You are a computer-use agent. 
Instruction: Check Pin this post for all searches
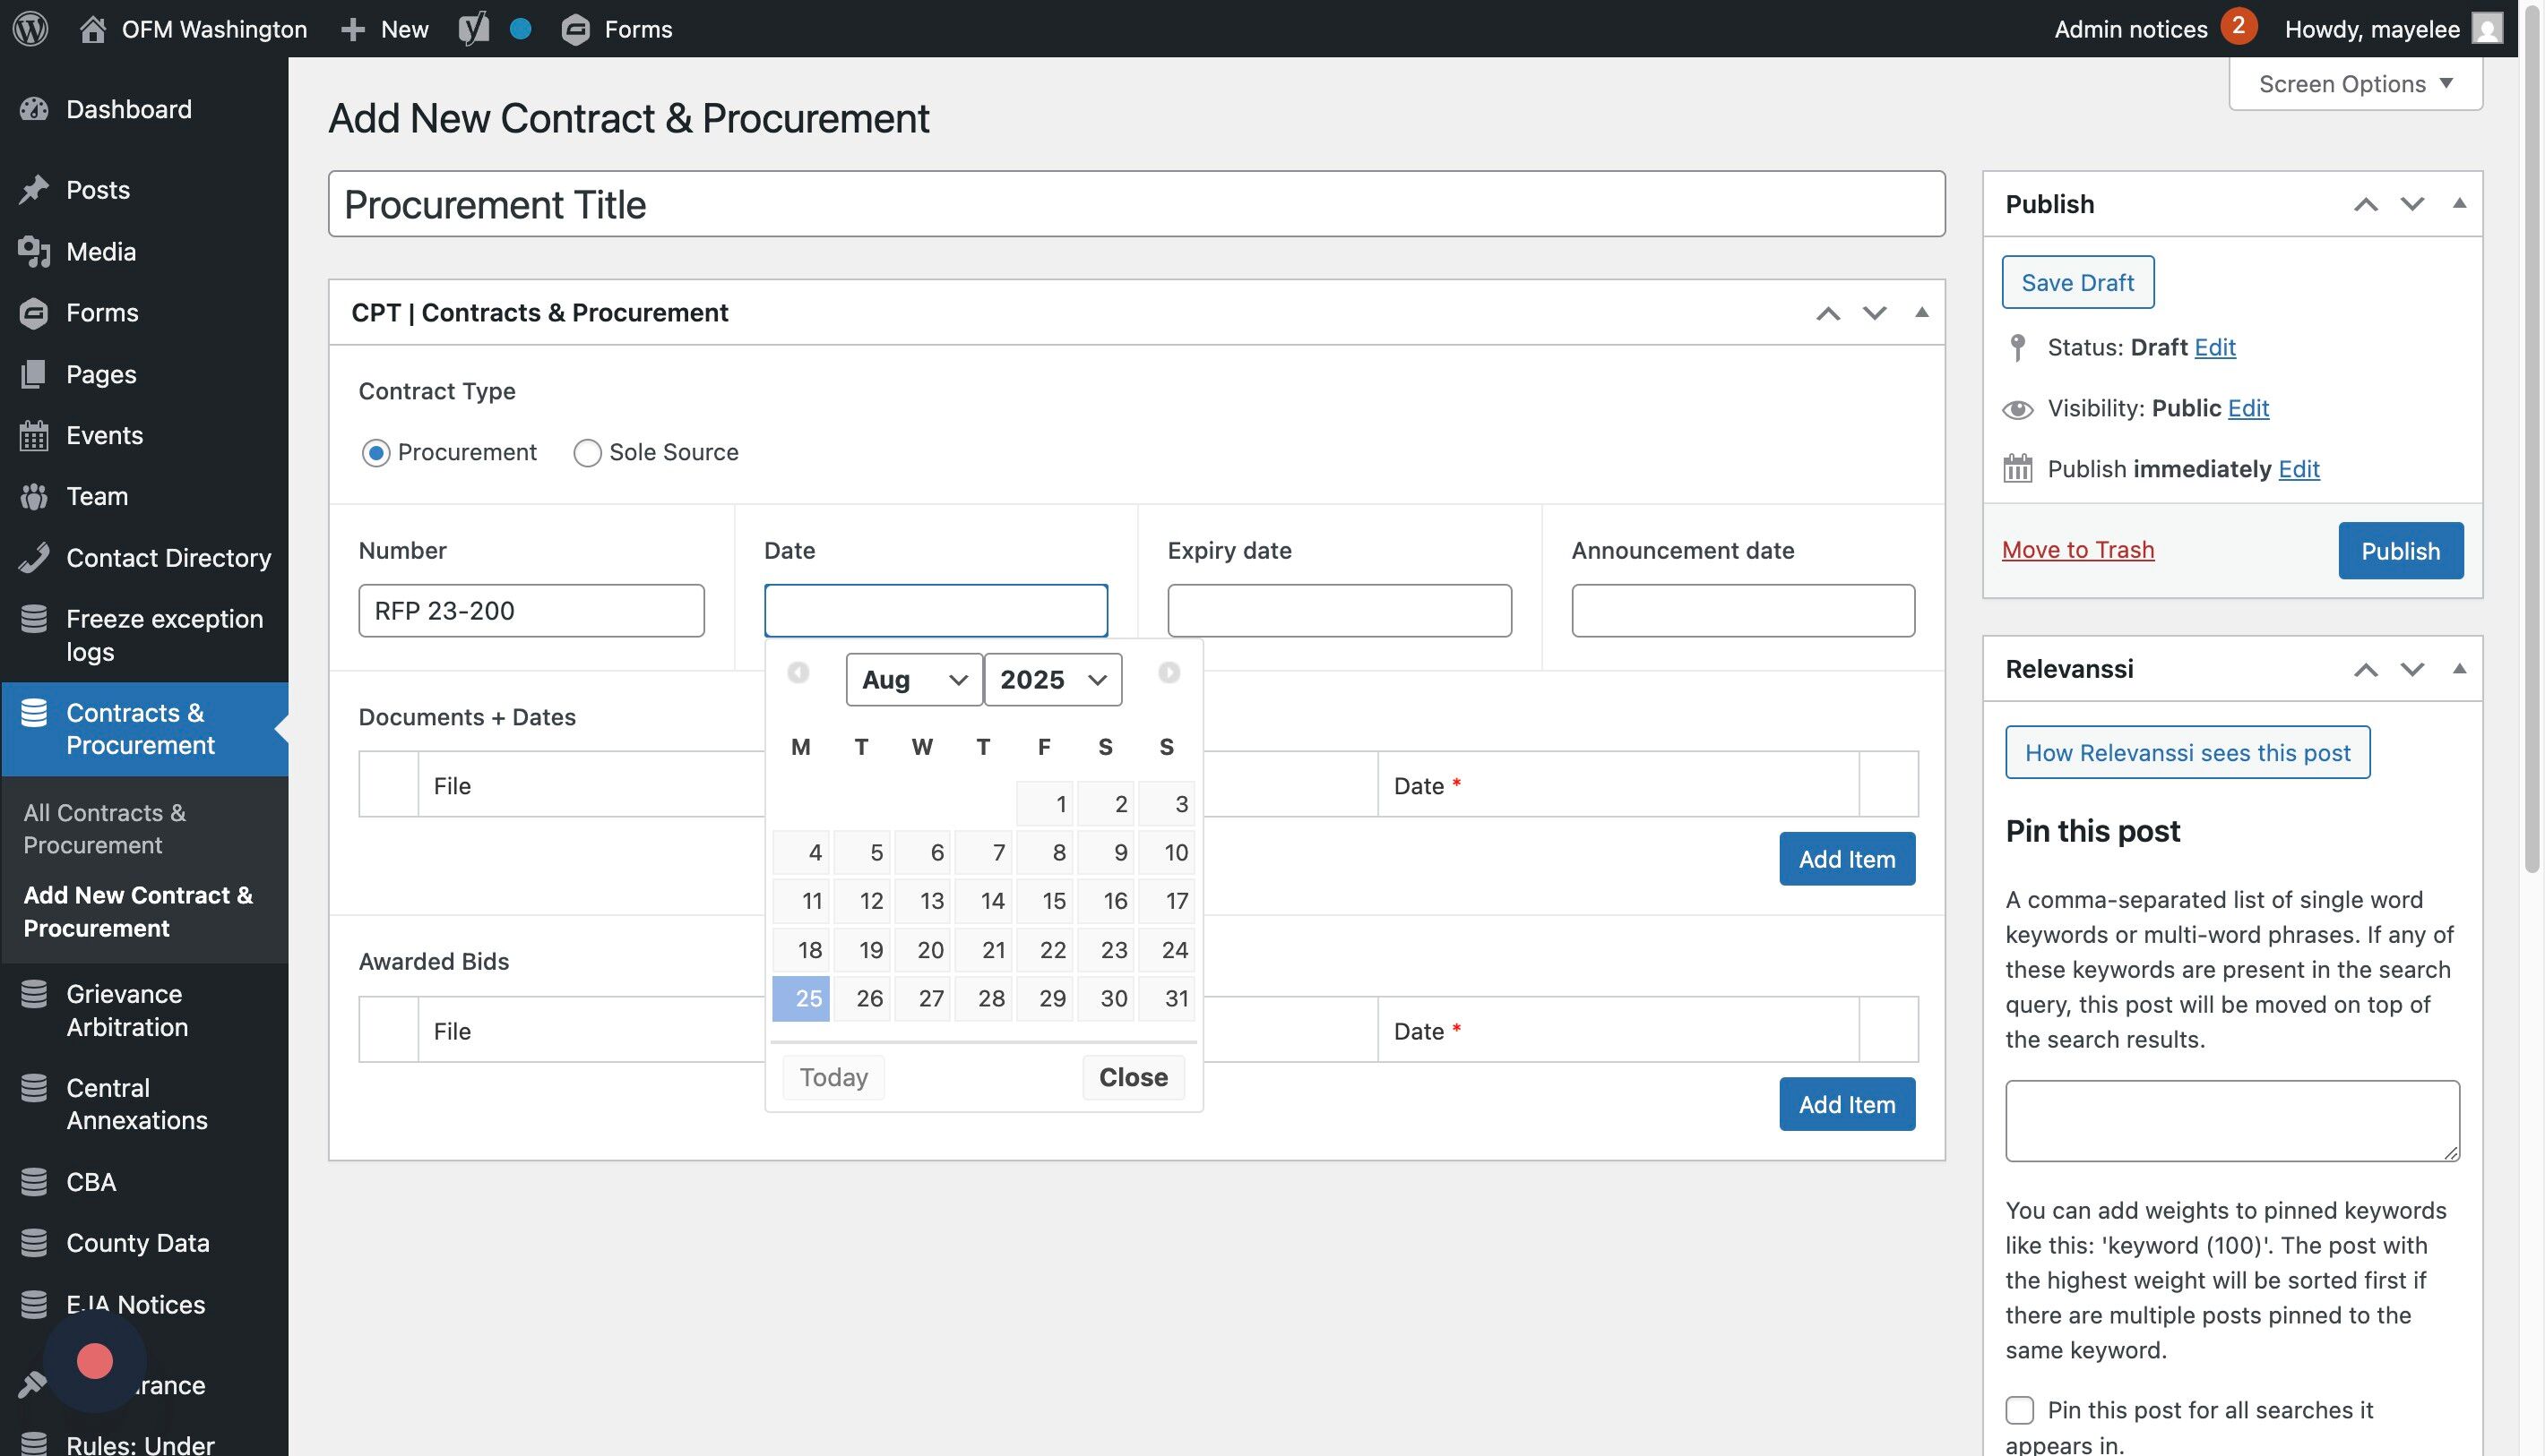pos(2020,1410)
